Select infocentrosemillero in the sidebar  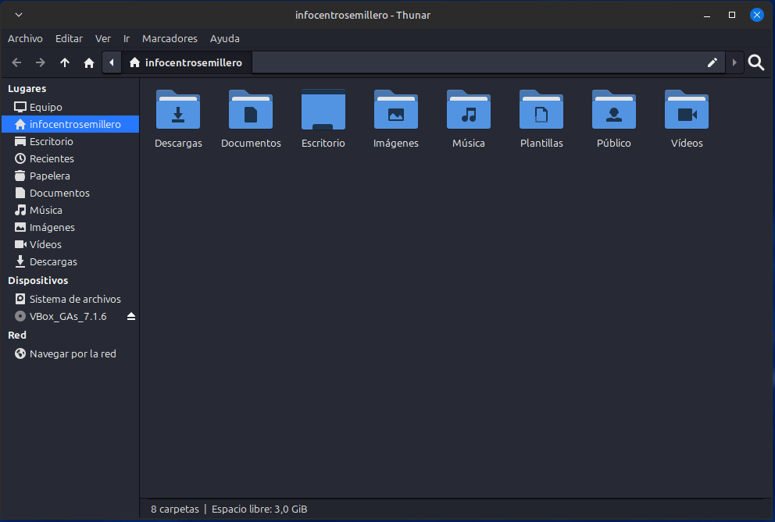click(70, 124)
